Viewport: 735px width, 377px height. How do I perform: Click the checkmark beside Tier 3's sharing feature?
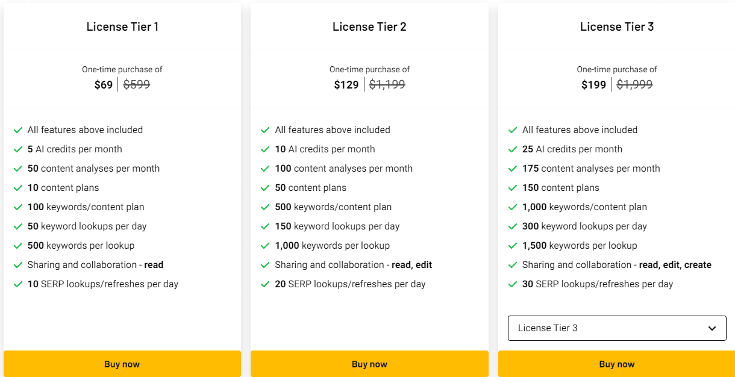point(513,264)
